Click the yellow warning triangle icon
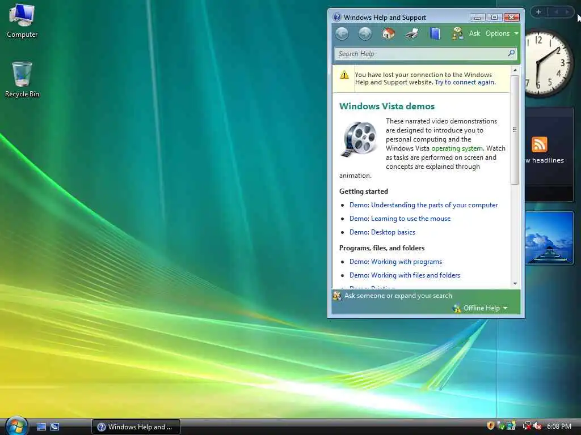 click(x=344, y=75)
